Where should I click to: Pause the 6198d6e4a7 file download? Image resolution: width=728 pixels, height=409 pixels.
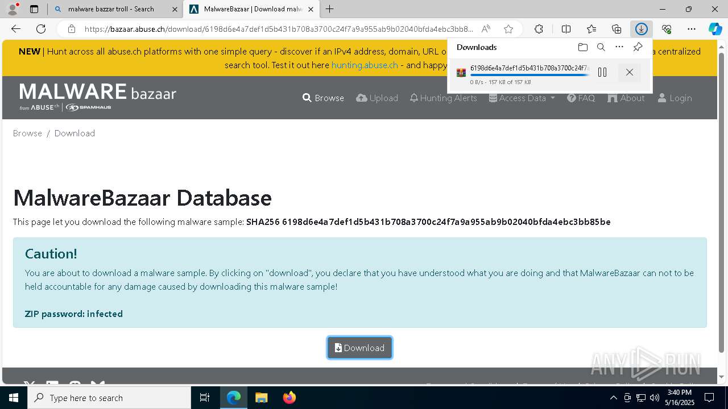coord(602,72)
